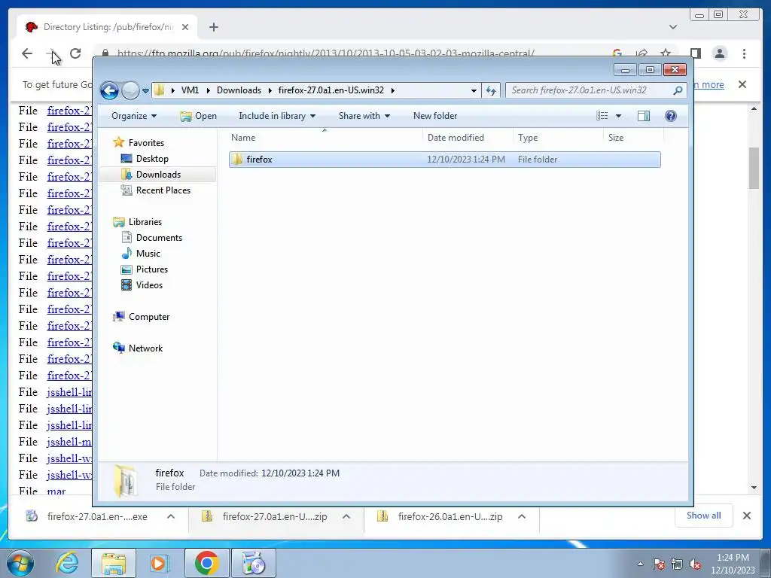Expand the address bar previous locations dropdown
The height and width of the screenshot is (578, 771).
[x=474, y=90]
